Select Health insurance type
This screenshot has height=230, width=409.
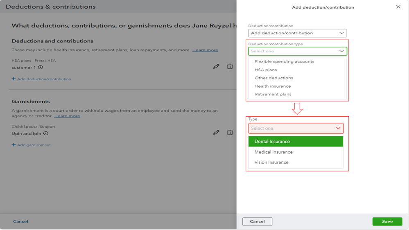(273, 86)
